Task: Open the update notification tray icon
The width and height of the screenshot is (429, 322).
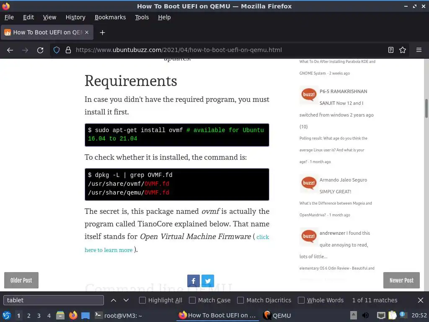Action: pyautogui.click(x=403, y=315)
